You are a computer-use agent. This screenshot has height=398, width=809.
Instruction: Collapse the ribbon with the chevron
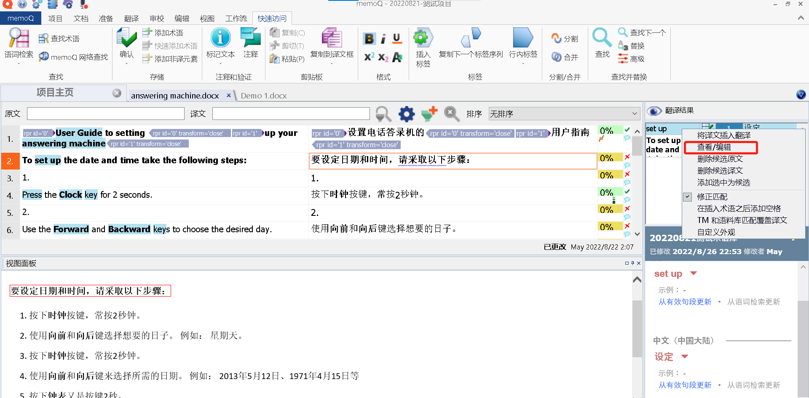(x=801, y=18)
